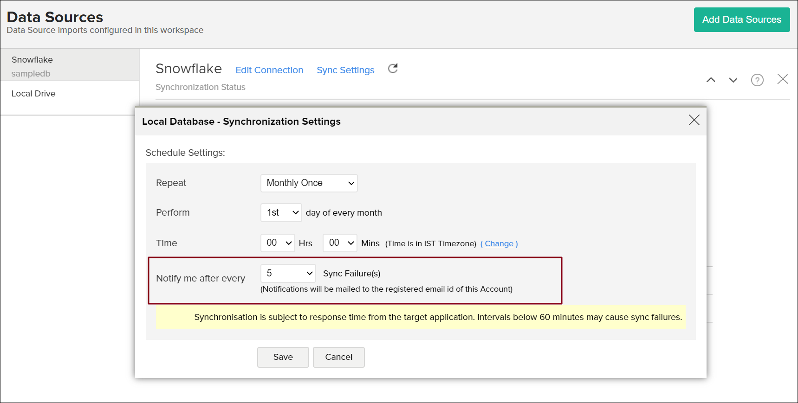Cancel the synchronization settings dialog

(338, 357)
